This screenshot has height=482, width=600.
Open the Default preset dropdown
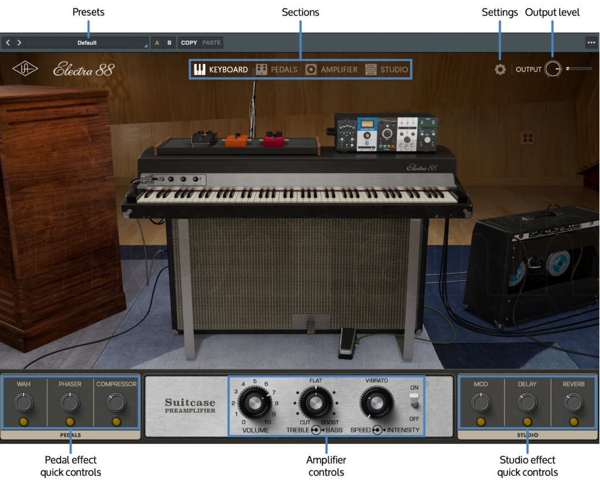pyautogui.click(x=87, y=43)
